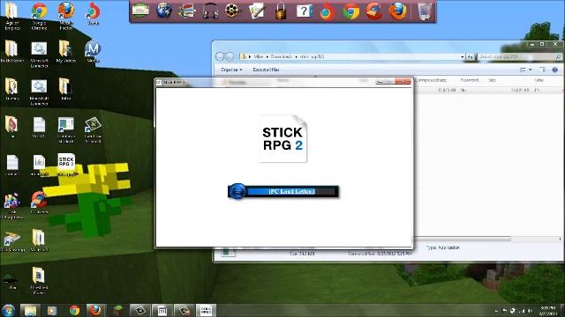
Task: Open the film reel icon in the dock
Action: pyautogui.click(x=233, y=10)
